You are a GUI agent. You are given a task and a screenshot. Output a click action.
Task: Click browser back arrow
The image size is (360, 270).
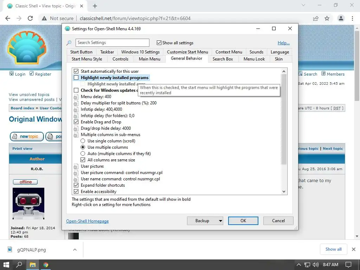pos(8,18)
